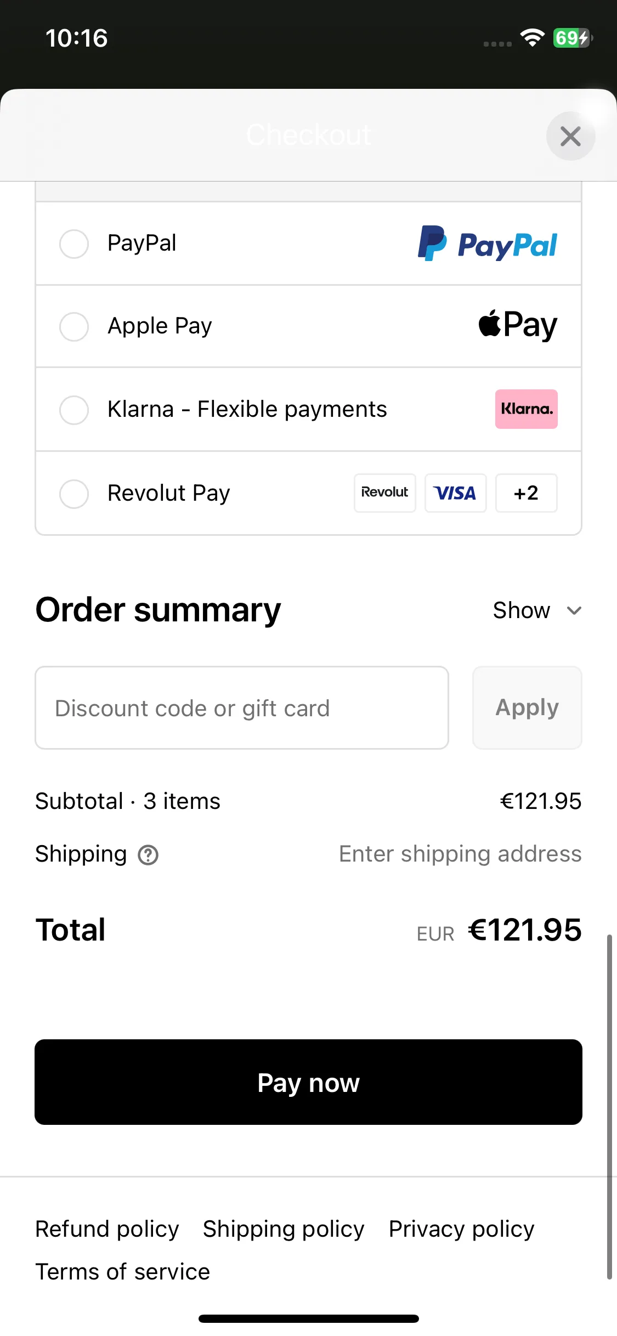
Task: Tap the pink Klarna badge
Action: click(526, 409)
